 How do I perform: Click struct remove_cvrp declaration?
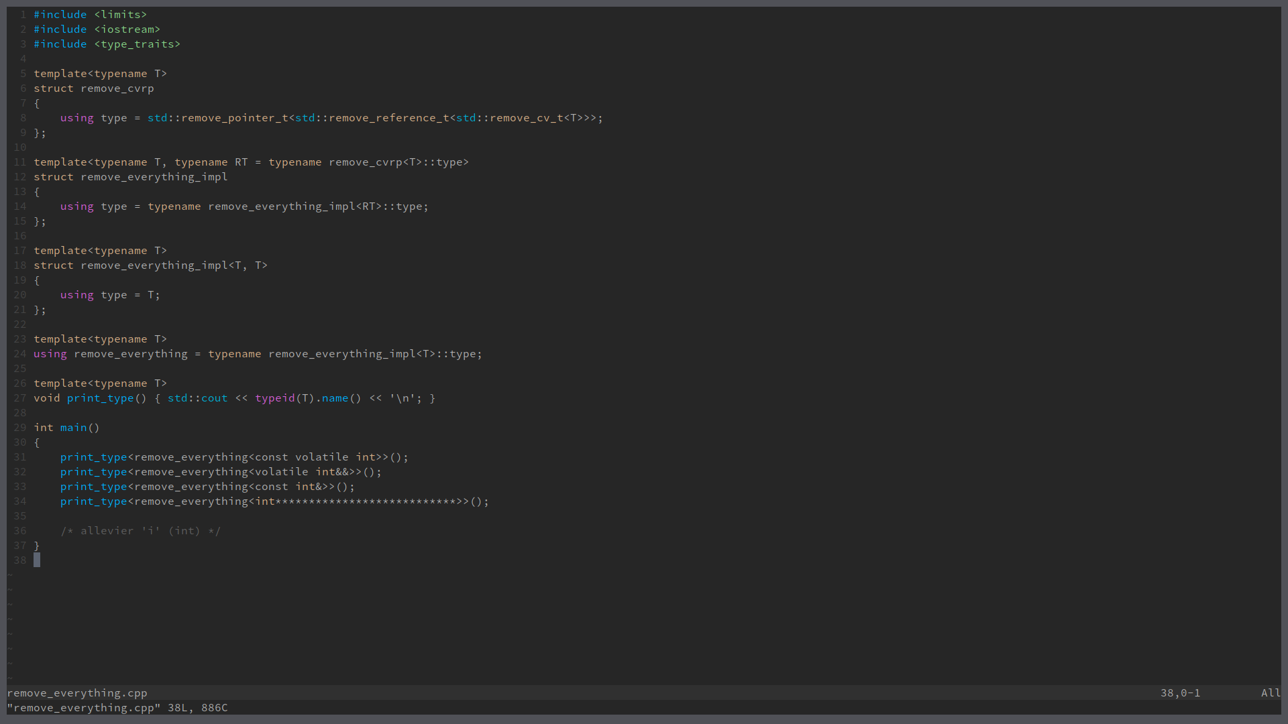click(94, 88)
